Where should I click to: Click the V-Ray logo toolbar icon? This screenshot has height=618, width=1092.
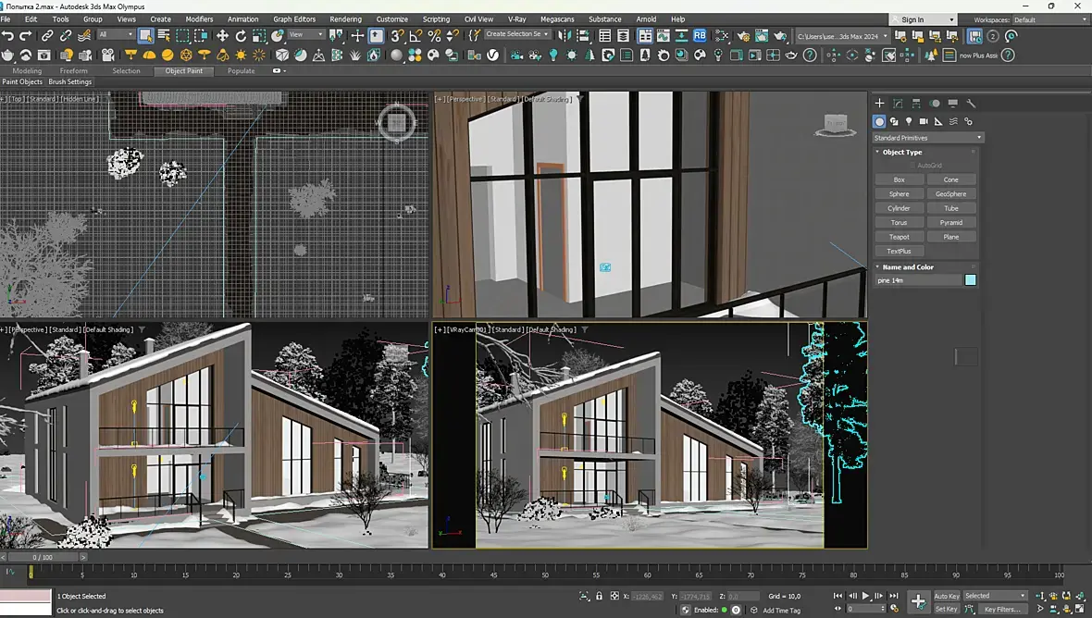click(493, 55)
